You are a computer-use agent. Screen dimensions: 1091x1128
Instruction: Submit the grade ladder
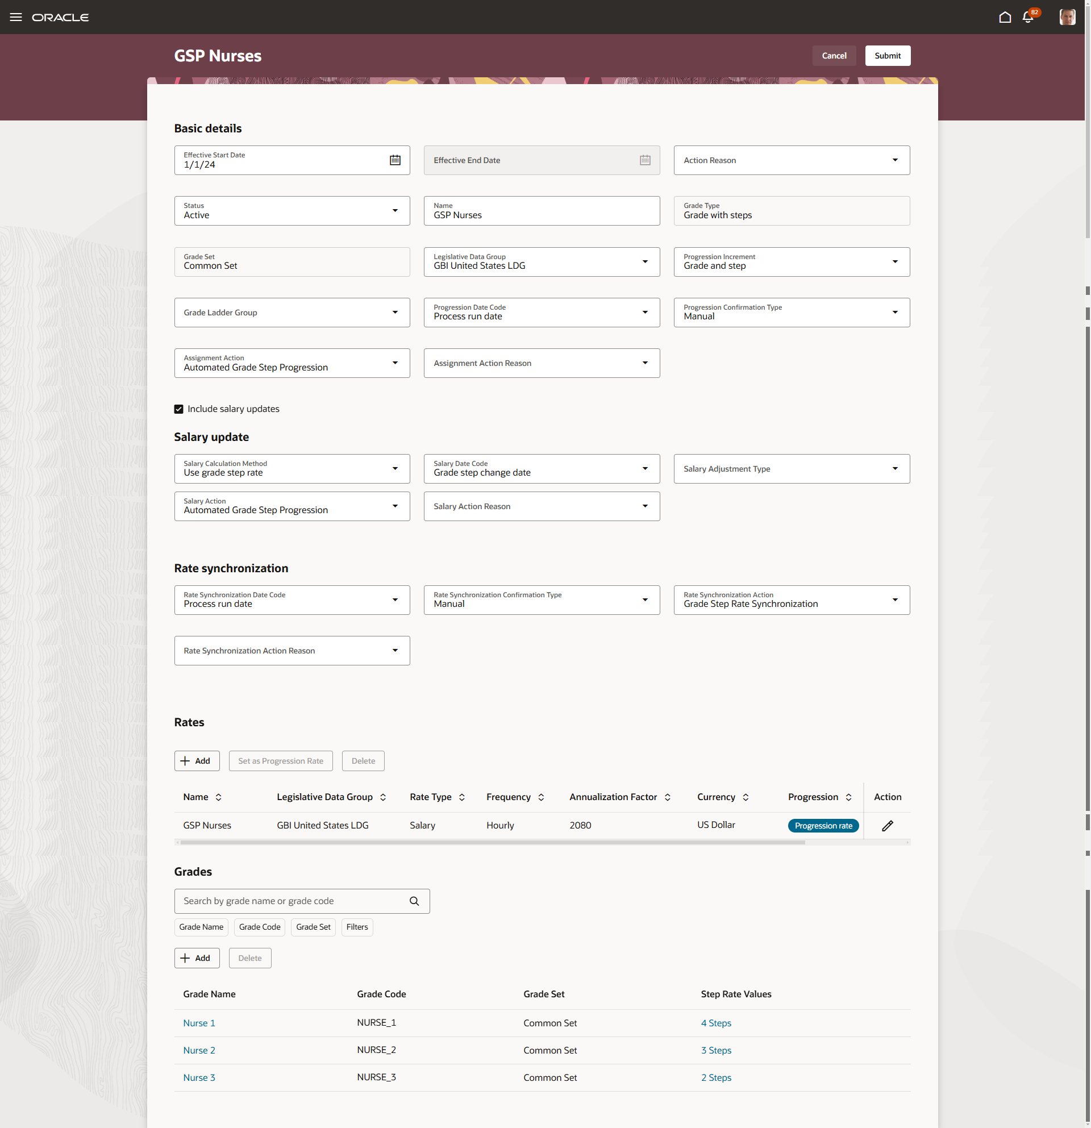click(888, 56)
